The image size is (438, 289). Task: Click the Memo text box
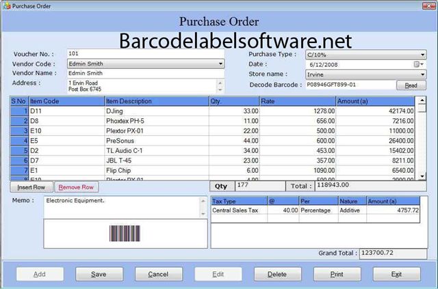pyautogui.click(x=122, y=207)
